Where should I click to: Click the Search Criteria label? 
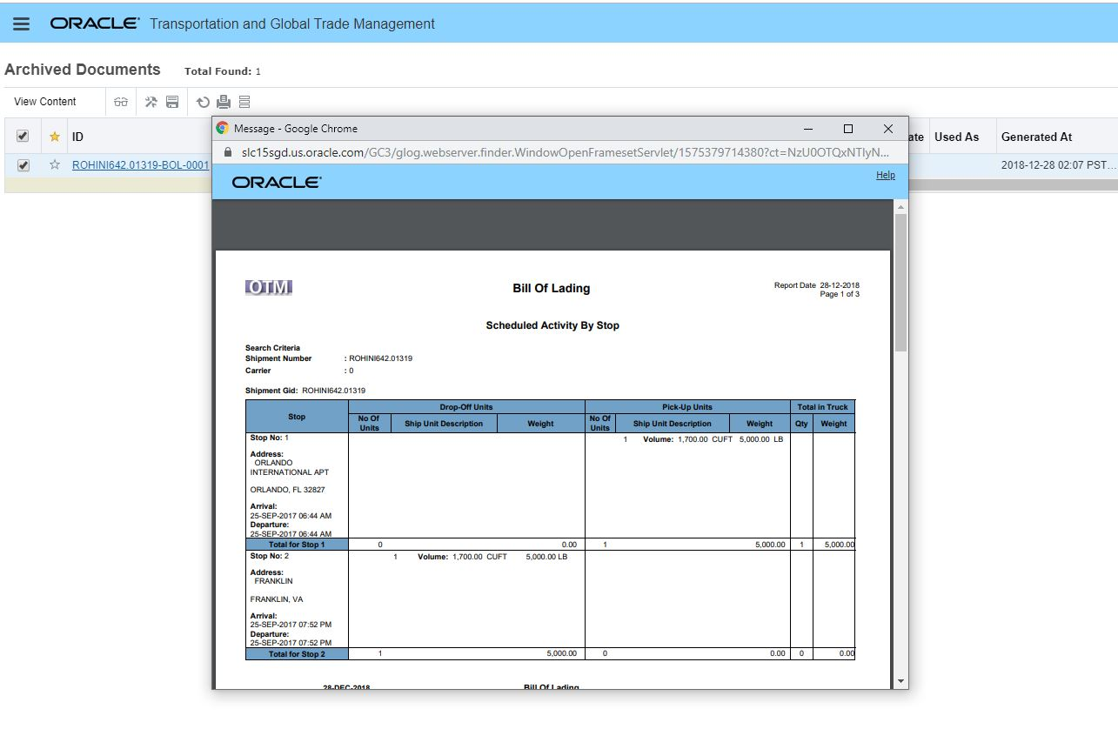(272, 348)
